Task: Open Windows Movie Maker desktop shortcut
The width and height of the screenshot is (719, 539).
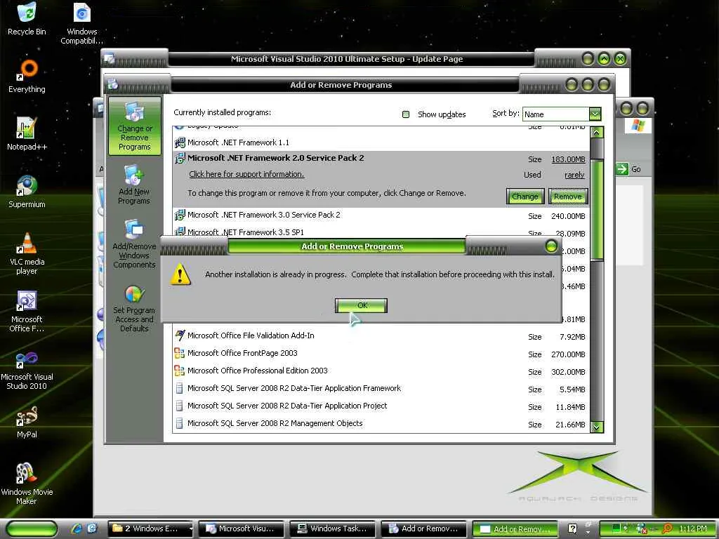Action: click(x=27, y=484)
